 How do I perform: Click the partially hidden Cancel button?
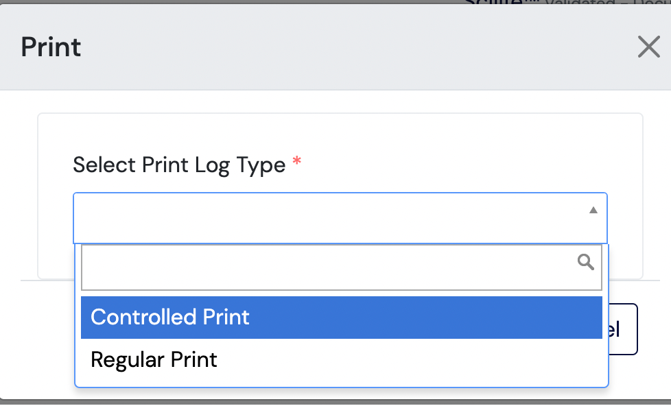click(623, 329)
